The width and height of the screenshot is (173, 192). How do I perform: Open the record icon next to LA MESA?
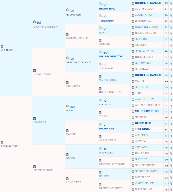tap(133, 141)
